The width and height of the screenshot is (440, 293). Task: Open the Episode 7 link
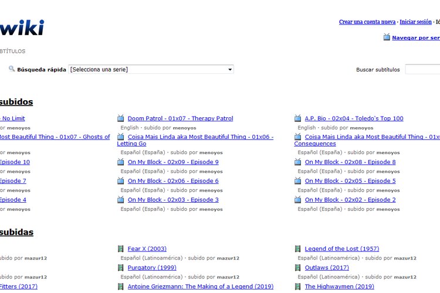click(x=13, y=181)
